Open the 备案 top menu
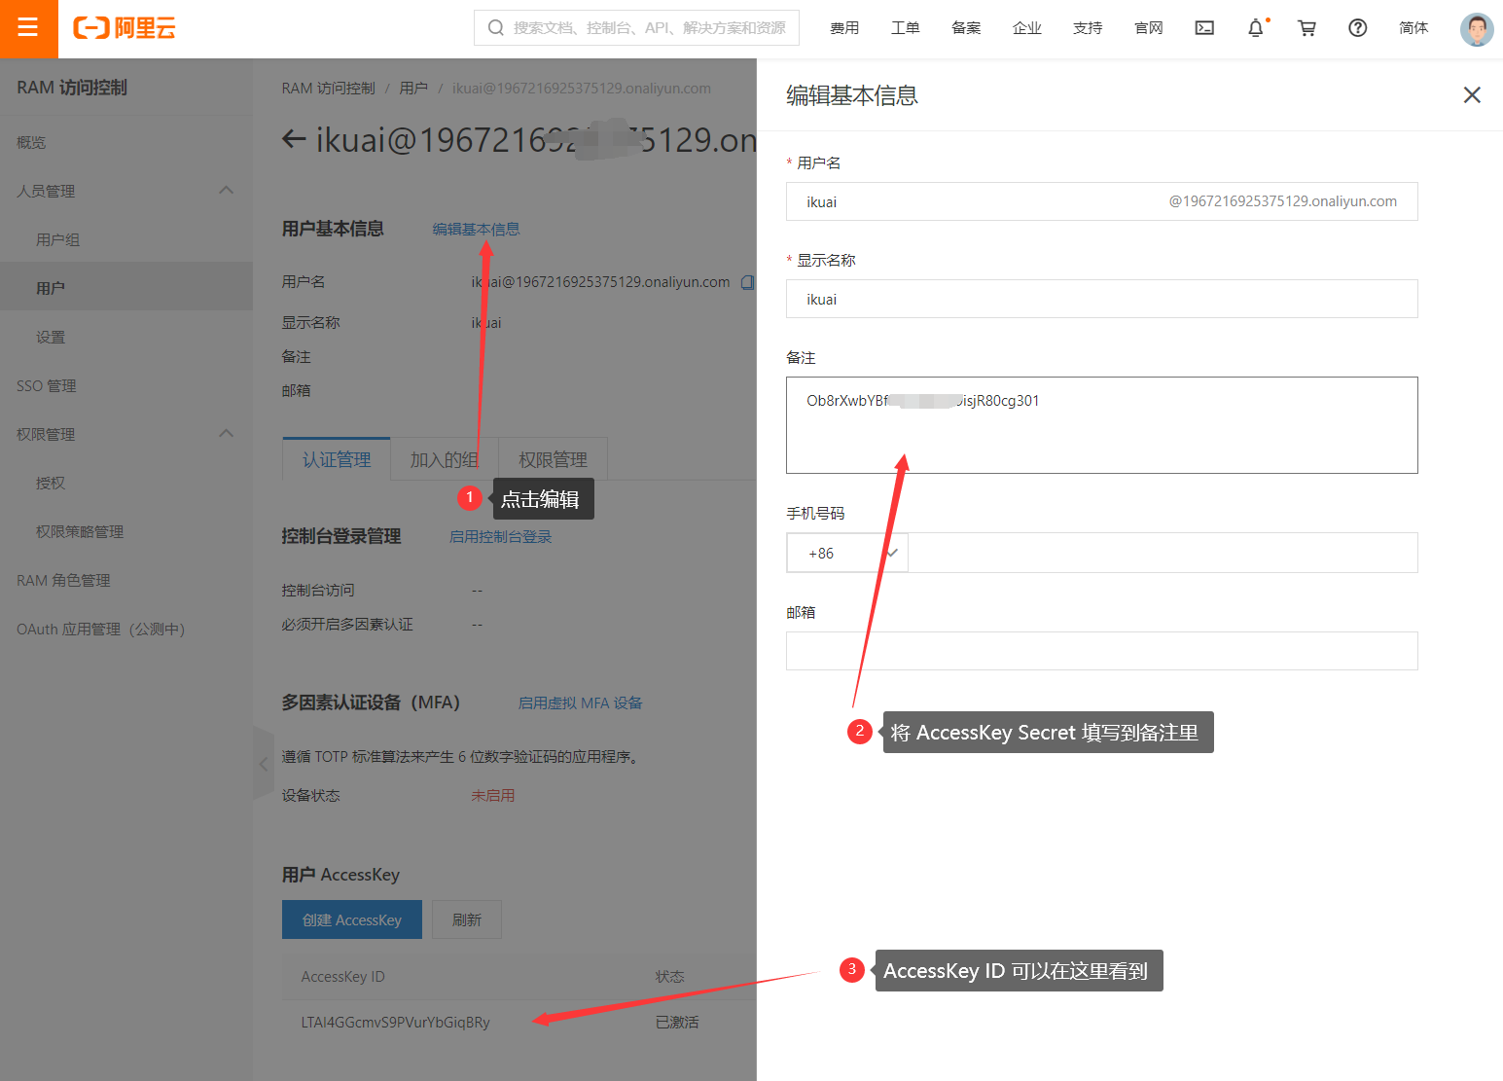The image size is (1503, 1081). tap(966, 28)
